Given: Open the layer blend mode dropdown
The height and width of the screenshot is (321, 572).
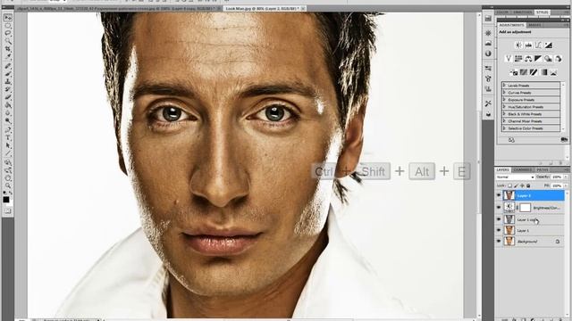Looking at the screenshot, I should (x=516, y=177).
